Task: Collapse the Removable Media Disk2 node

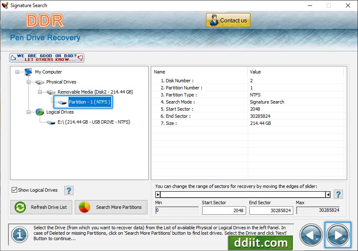Action: pyautogui.click(x=40, y=92)
